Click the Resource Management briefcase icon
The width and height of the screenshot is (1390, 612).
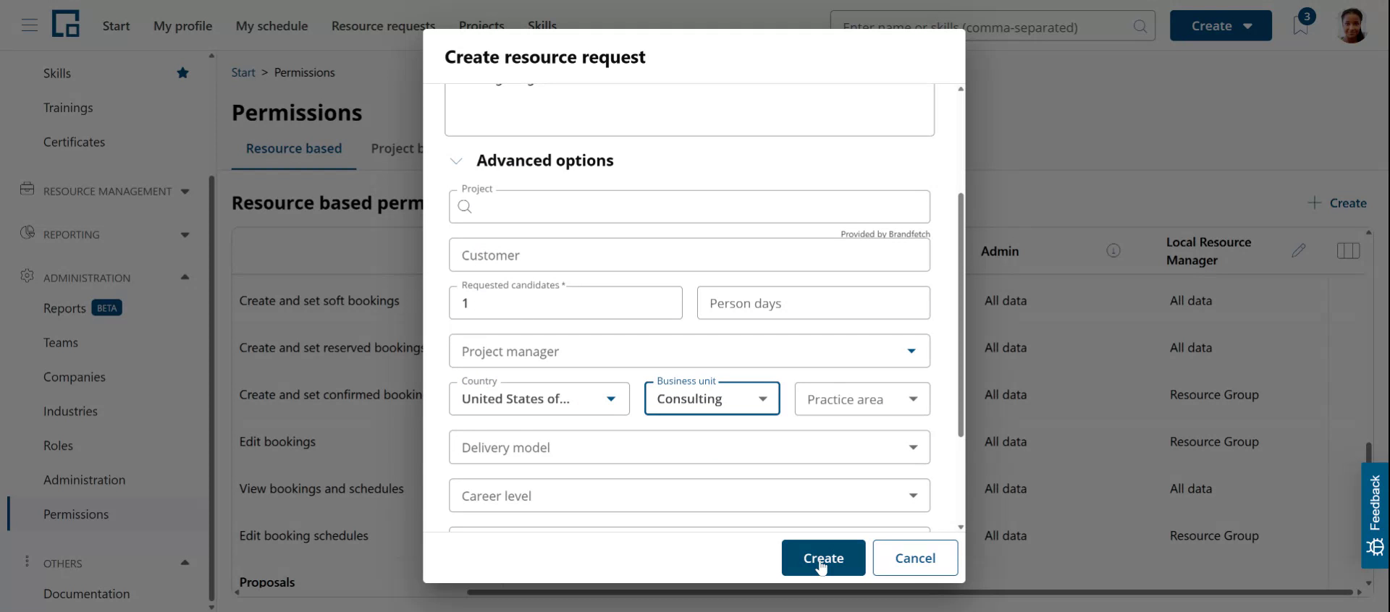(28, 190)
